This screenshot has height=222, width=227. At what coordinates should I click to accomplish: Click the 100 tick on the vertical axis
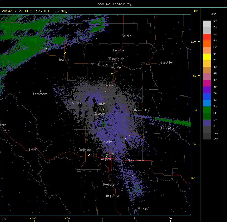tap(193, 42)
